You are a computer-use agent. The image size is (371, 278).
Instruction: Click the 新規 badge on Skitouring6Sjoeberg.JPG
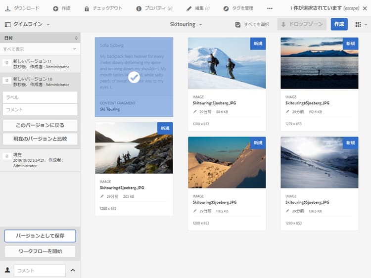pyautogui.click(x=165, y=128)
